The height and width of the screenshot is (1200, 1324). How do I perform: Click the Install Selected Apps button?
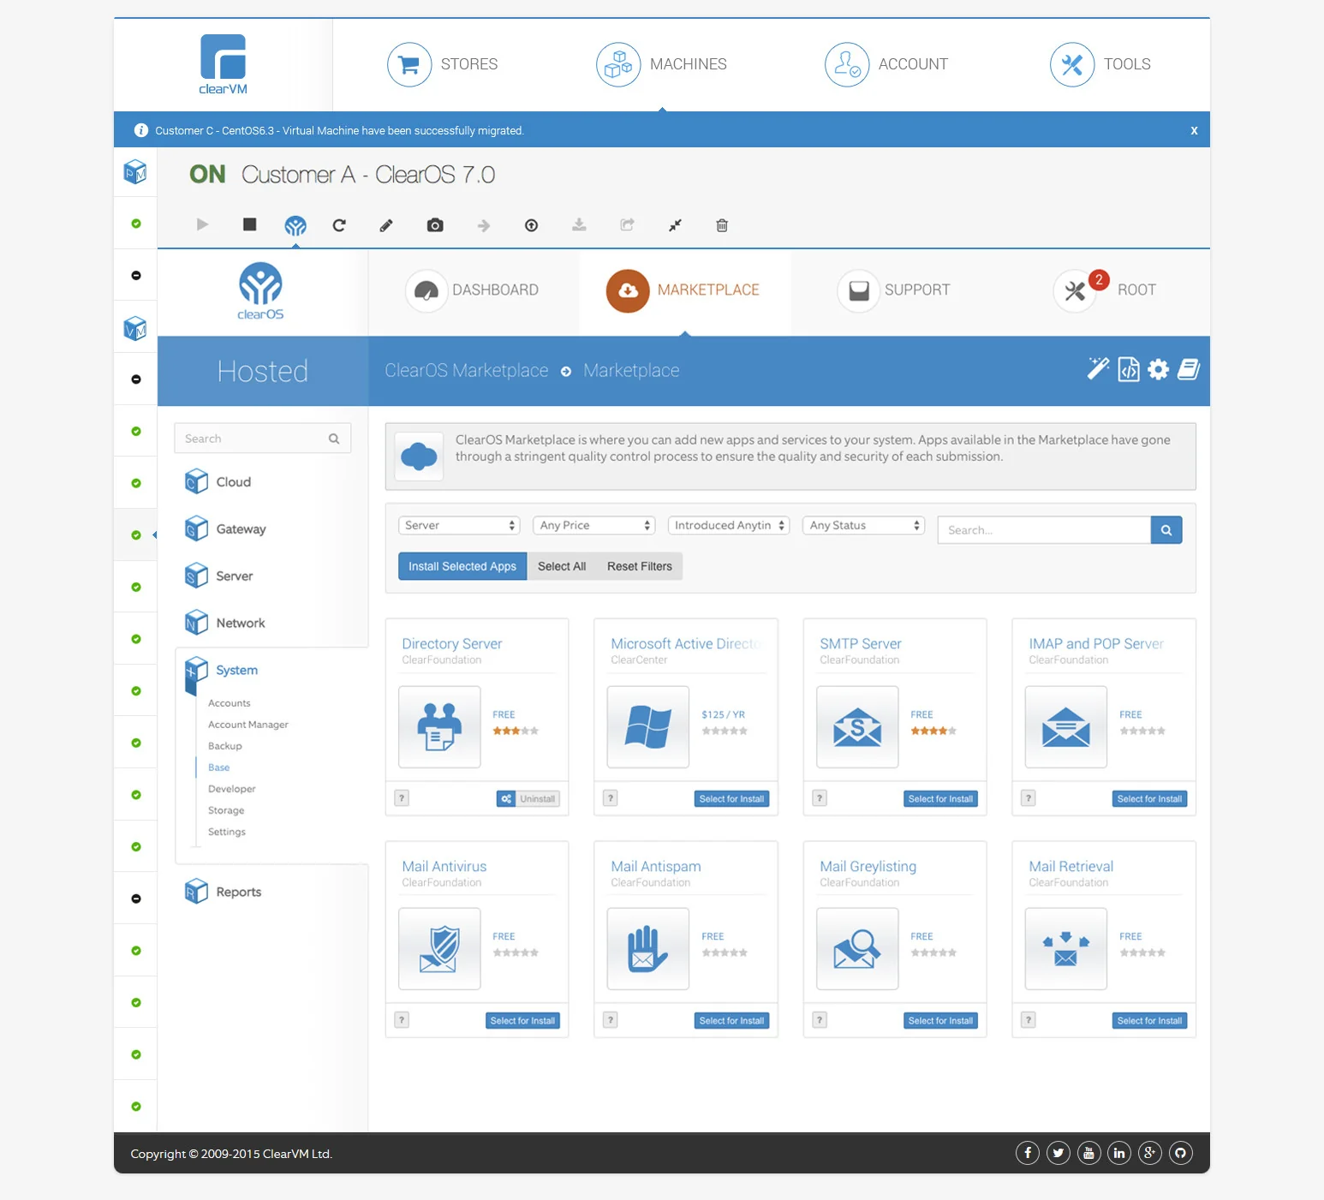[x=462, y=566]
